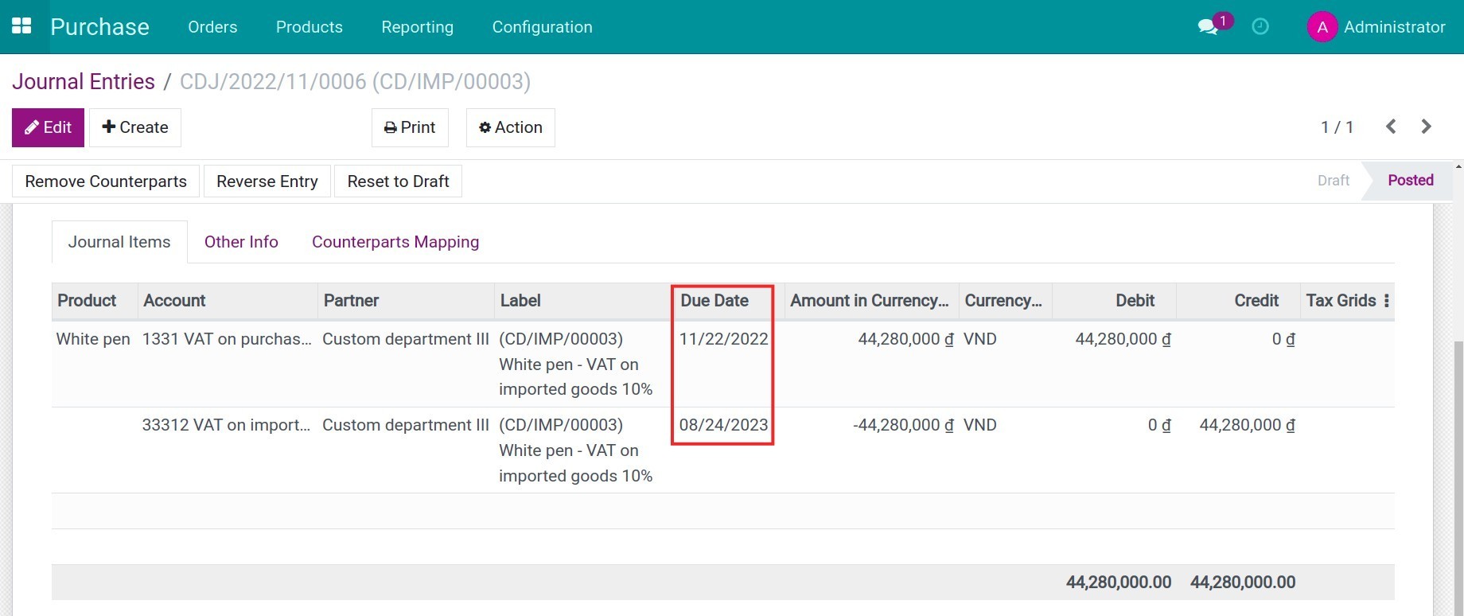This screenshot has height=616, width=1464.
Task: Open the Orders menu
Action: (212, 27)
